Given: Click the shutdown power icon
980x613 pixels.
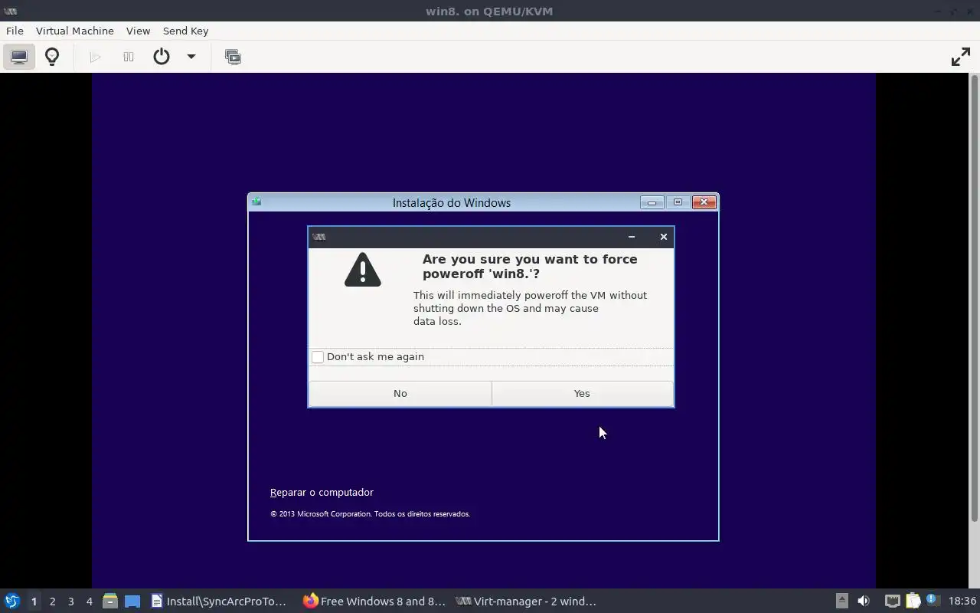Looking at the screenshot, I should pos(162,57).
